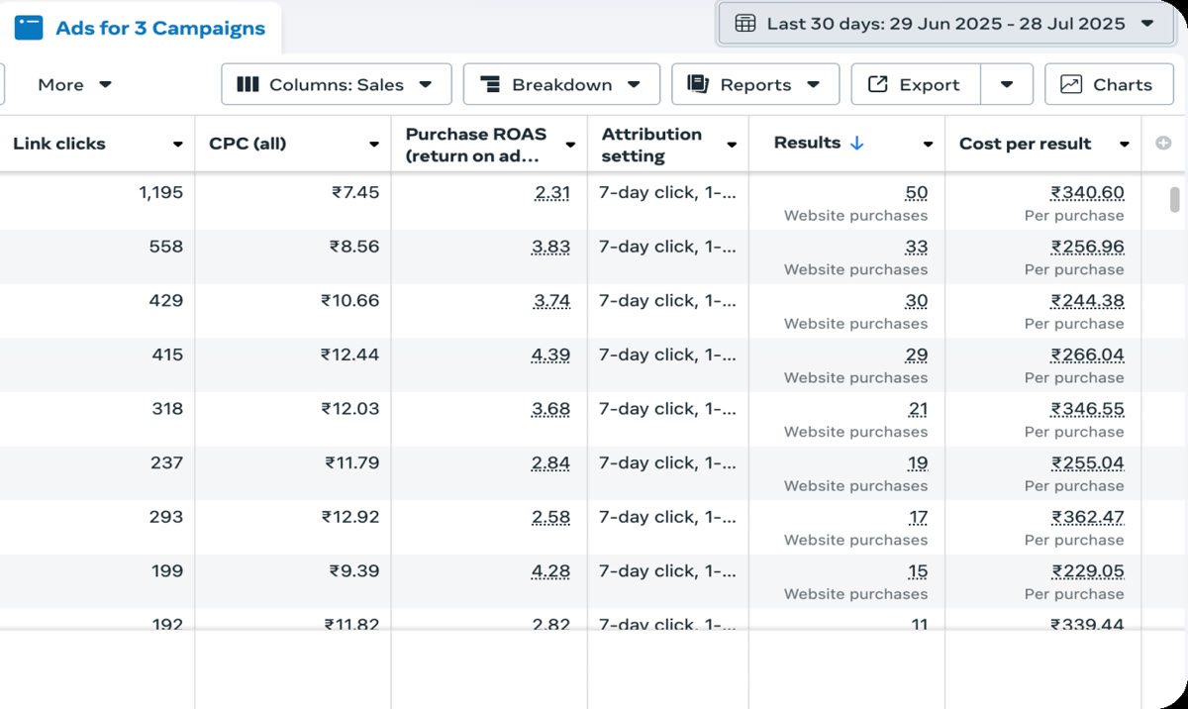This screenshot has width=1188, height=709.
Task: Open the Results column menu arrow
Action: point(928,145)
